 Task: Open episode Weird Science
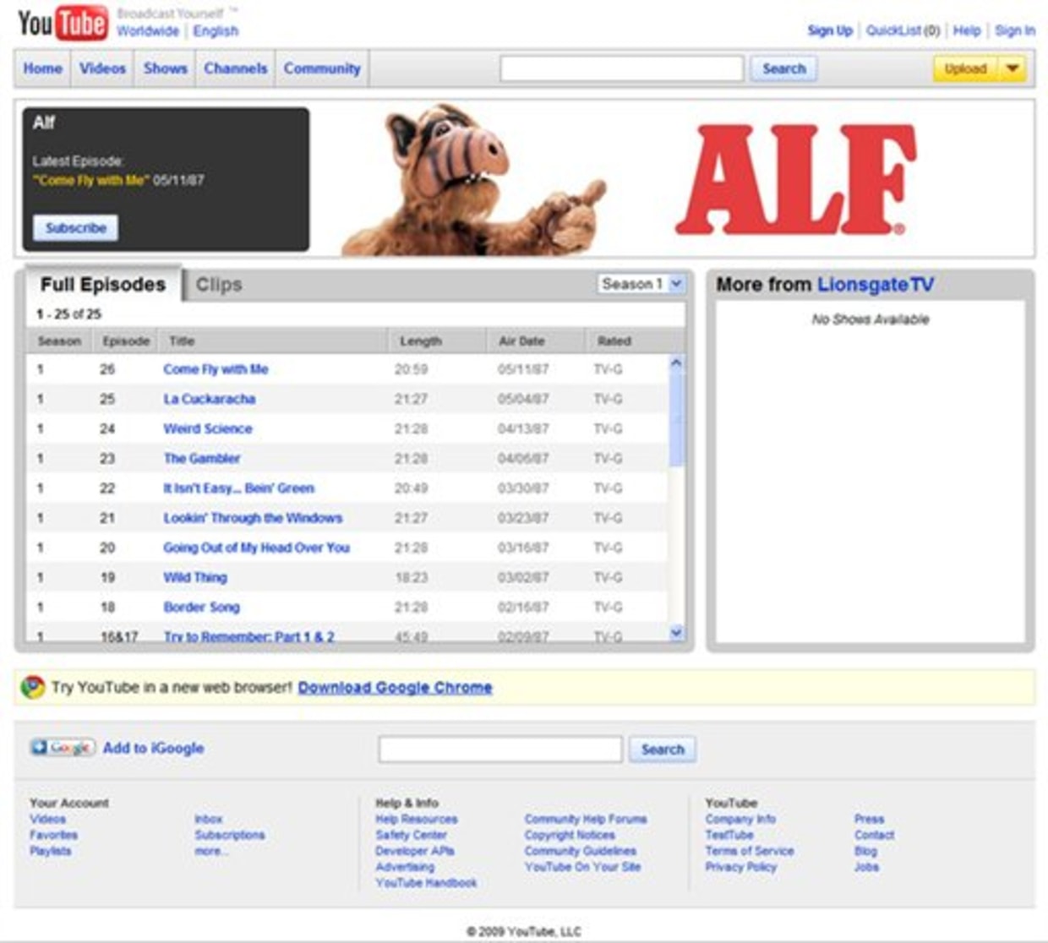(x=208, y=428)
